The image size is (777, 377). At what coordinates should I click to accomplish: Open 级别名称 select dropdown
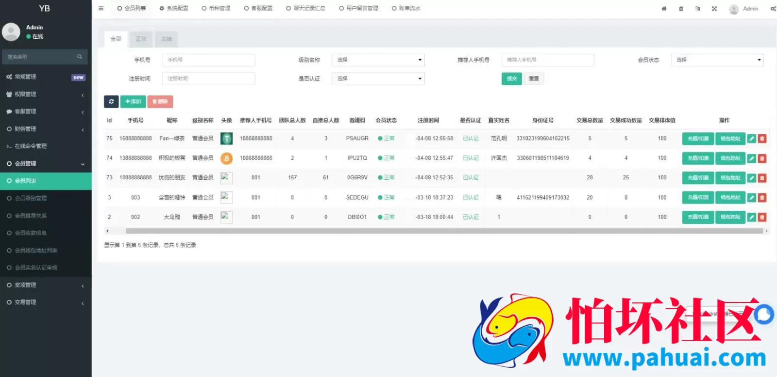378,60
